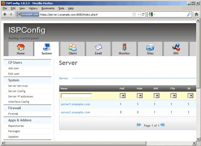Viewport: 201px width, 146px height.
Task: Open the browser home page icon
Action: [x=196, y=14]
